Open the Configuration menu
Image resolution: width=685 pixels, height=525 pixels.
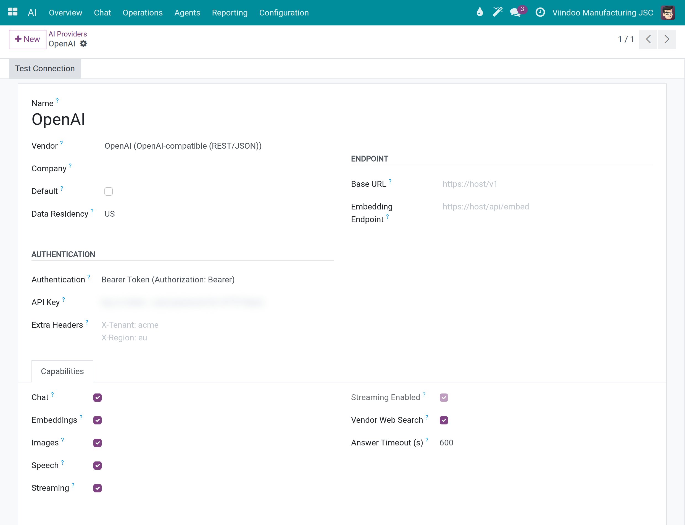click(284, 12)
